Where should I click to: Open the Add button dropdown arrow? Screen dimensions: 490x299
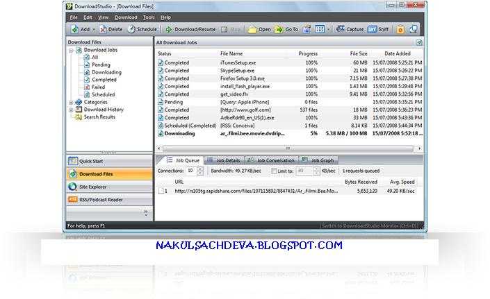pos(94,30)
